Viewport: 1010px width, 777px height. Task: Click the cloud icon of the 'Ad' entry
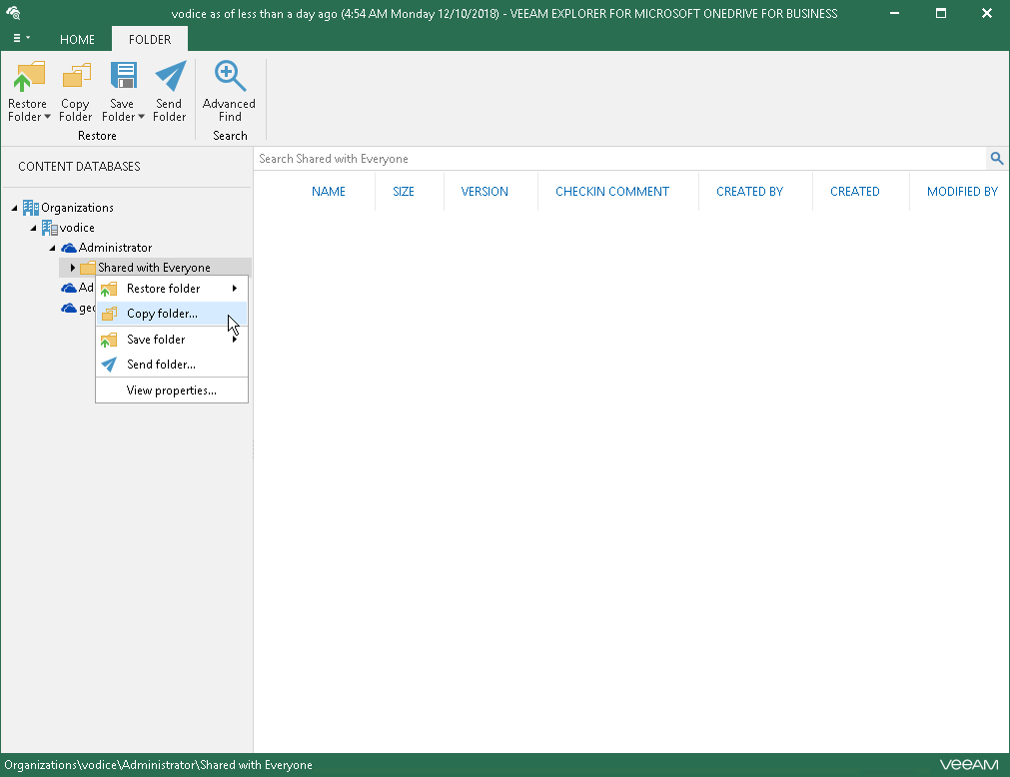pyautogui.click(x=69, y=288)
